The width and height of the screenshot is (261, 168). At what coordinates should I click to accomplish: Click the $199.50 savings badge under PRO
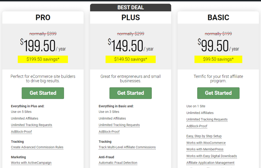click(43, 59)
